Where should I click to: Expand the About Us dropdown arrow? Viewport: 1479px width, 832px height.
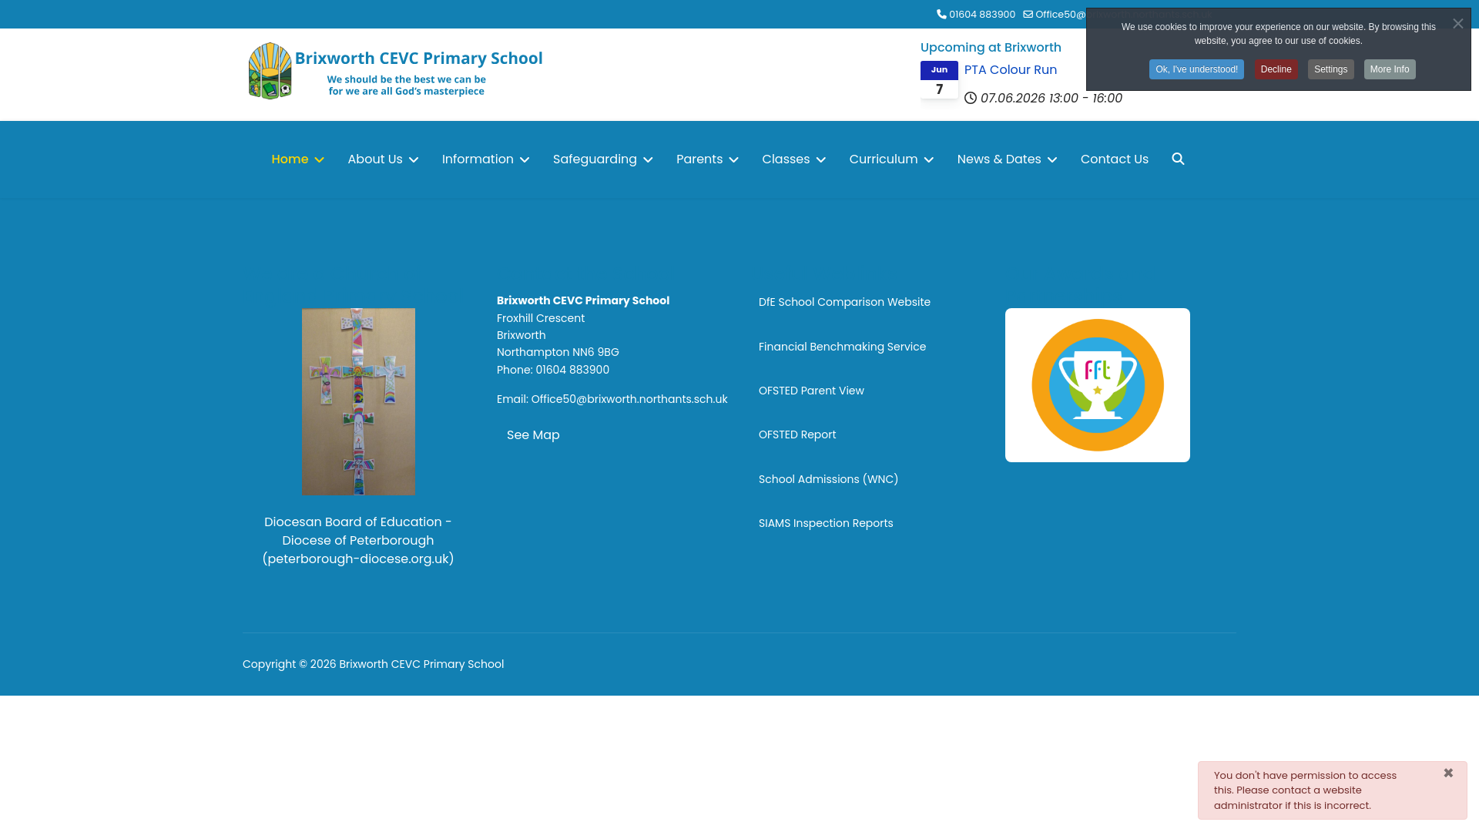pyautogui.click(x=414, y=159)
